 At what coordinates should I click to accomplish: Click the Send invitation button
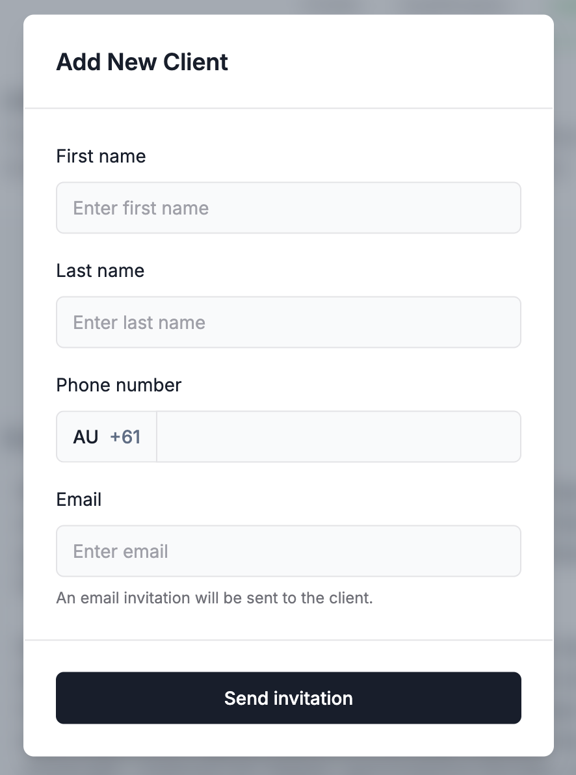pos(288,698)
